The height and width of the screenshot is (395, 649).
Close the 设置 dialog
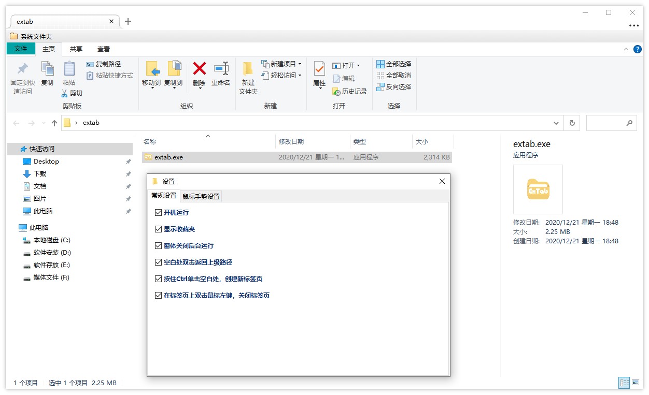(442, 181)
